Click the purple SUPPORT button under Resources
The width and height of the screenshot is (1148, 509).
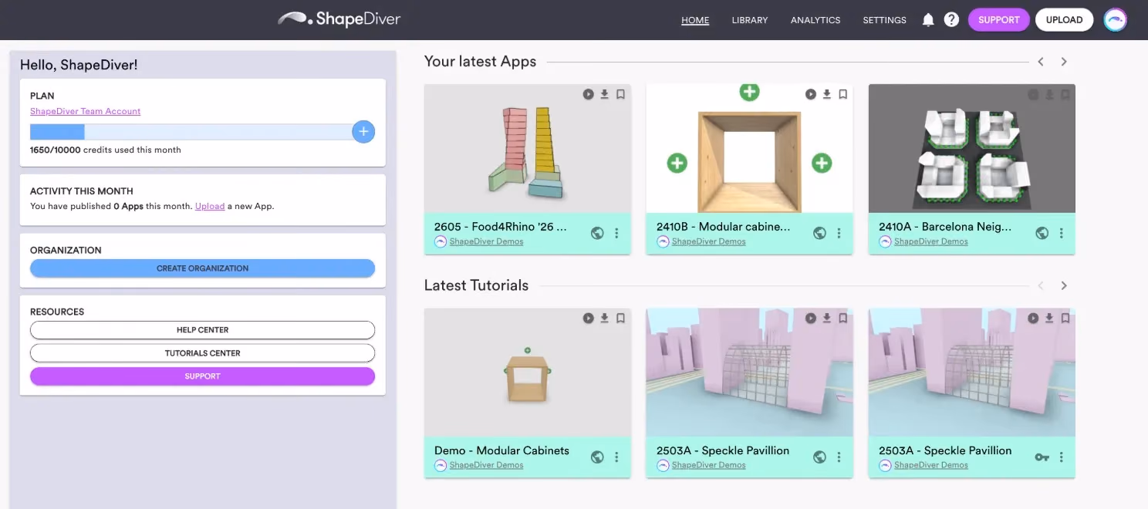tap(202, 376)
